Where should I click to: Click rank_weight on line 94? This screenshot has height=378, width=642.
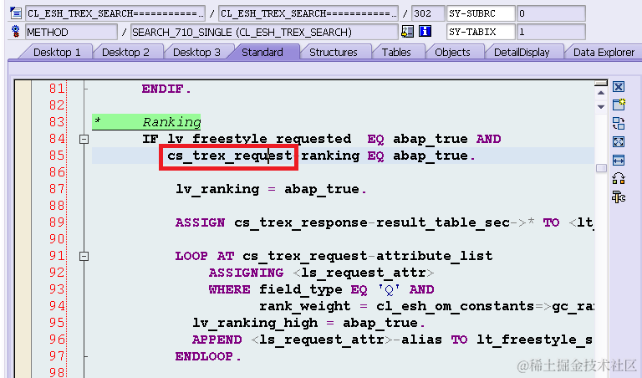(305, 306)
